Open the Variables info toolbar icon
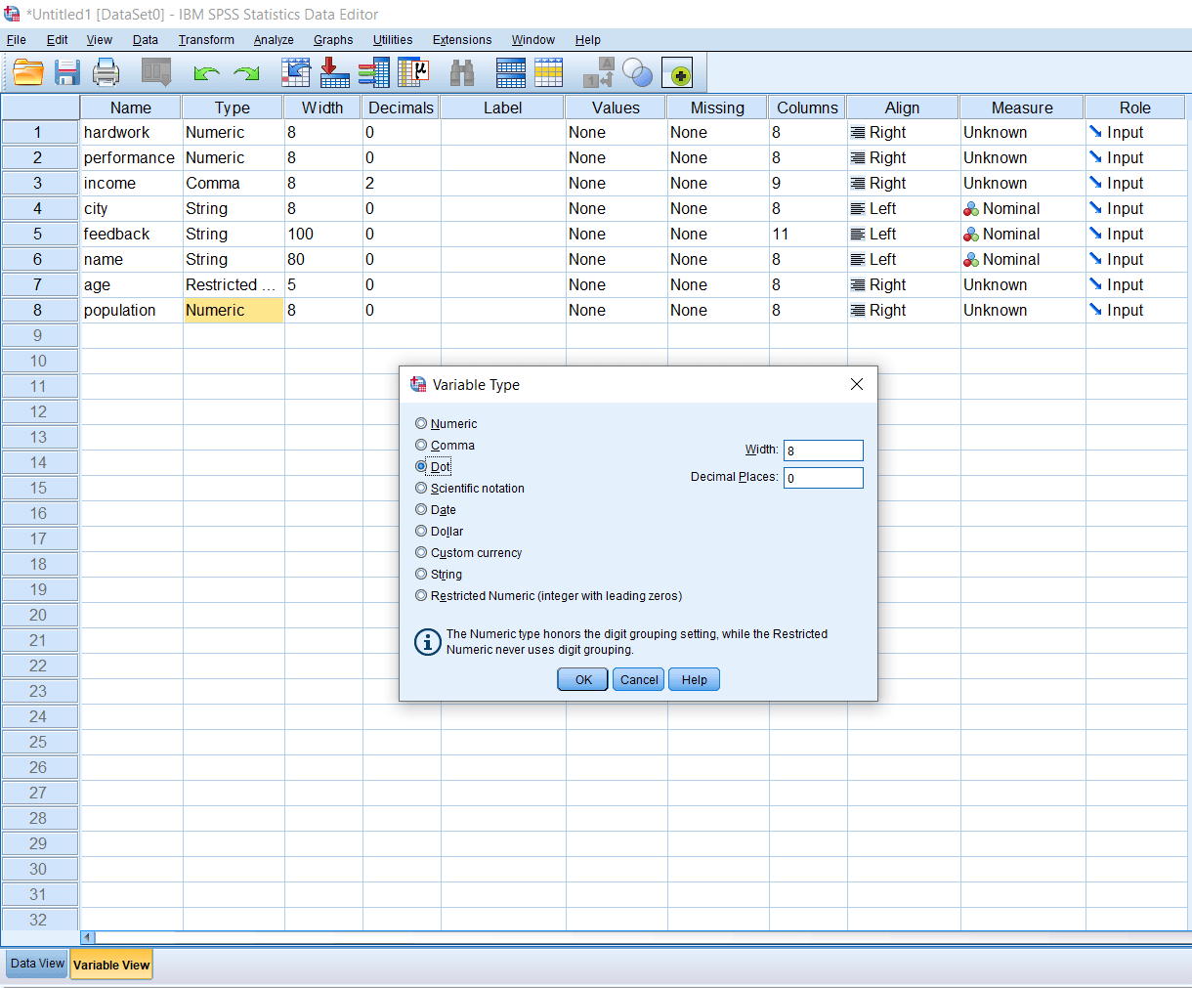This screenshot has width=1192, height=988. pyautogui.click(x=373, y=73)
